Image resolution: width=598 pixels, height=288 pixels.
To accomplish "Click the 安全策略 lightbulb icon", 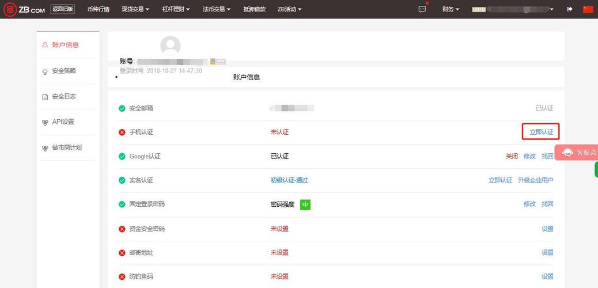I will coord(45,71).
